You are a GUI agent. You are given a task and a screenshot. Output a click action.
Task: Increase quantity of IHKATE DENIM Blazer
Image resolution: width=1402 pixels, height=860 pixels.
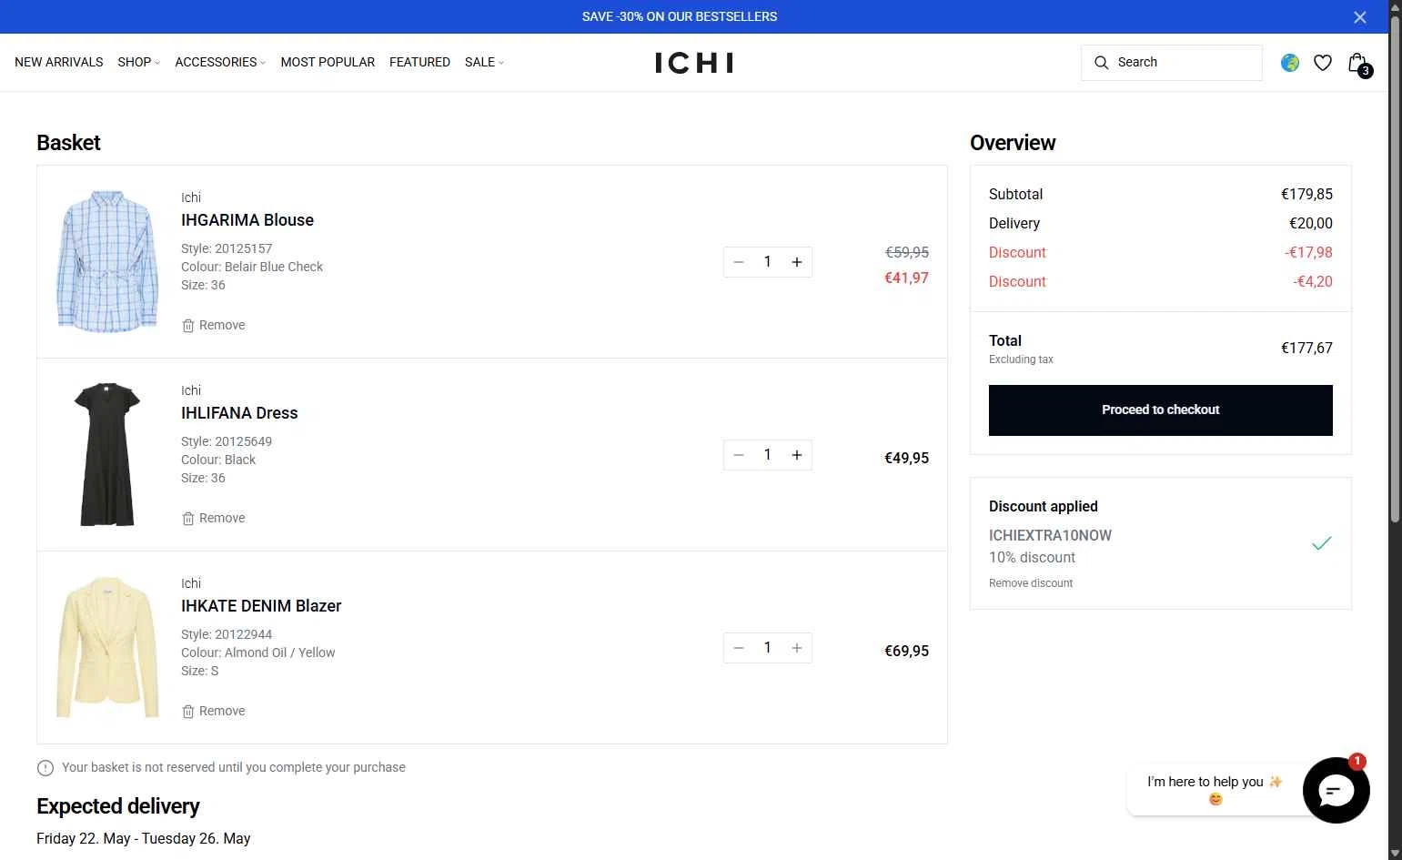coord(797,648)
